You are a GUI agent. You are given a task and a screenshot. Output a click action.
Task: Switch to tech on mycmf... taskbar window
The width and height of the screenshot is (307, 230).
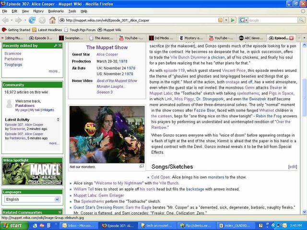point(157,226)
